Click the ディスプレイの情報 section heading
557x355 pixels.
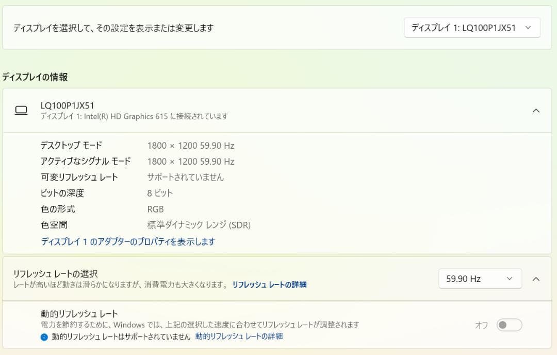click(34, 77)
